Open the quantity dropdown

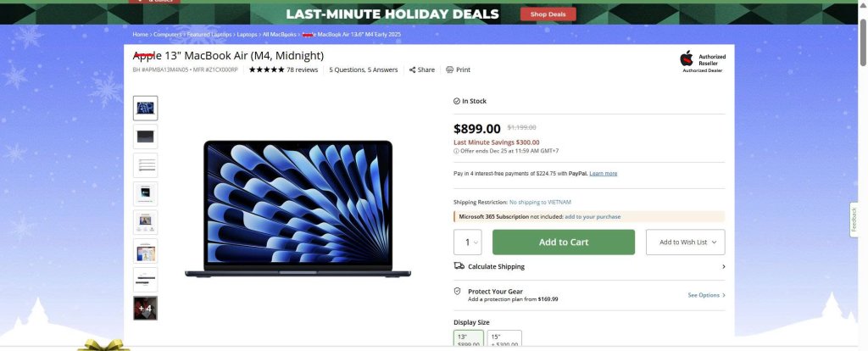468,242
